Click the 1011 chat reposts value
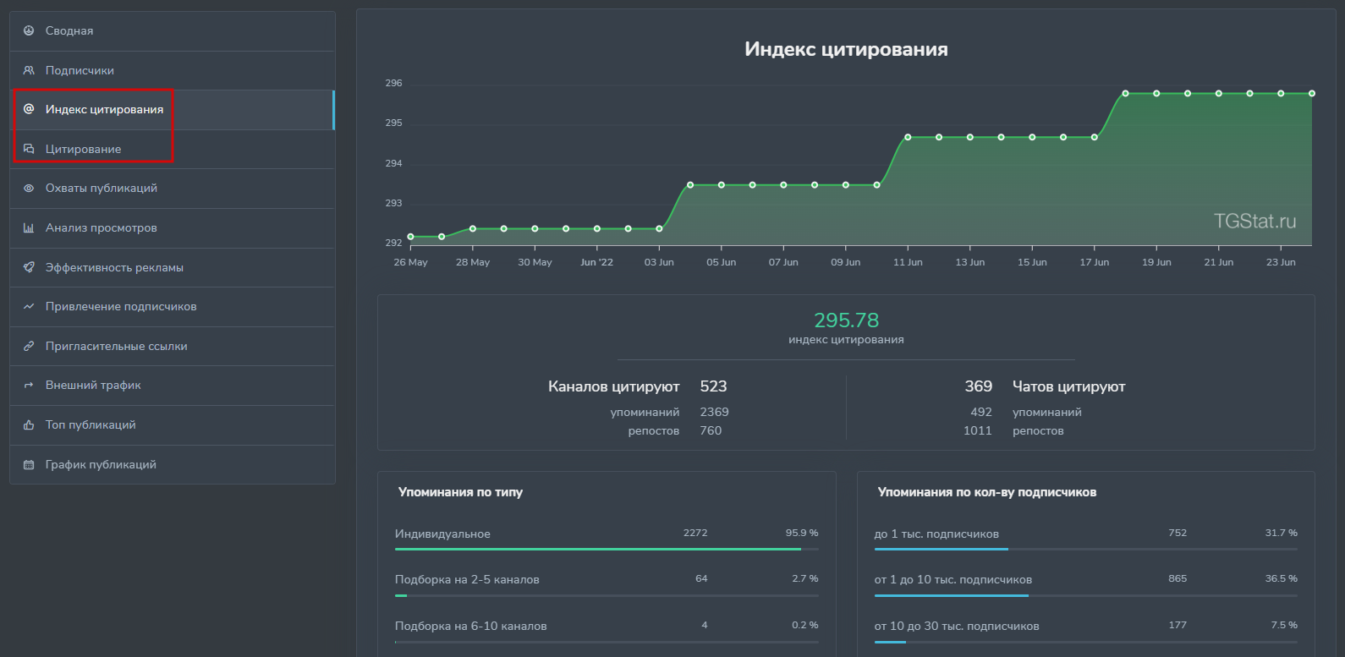Image resolution: width=1345 pixels, height=657 pixels. (x=978, y=430)
